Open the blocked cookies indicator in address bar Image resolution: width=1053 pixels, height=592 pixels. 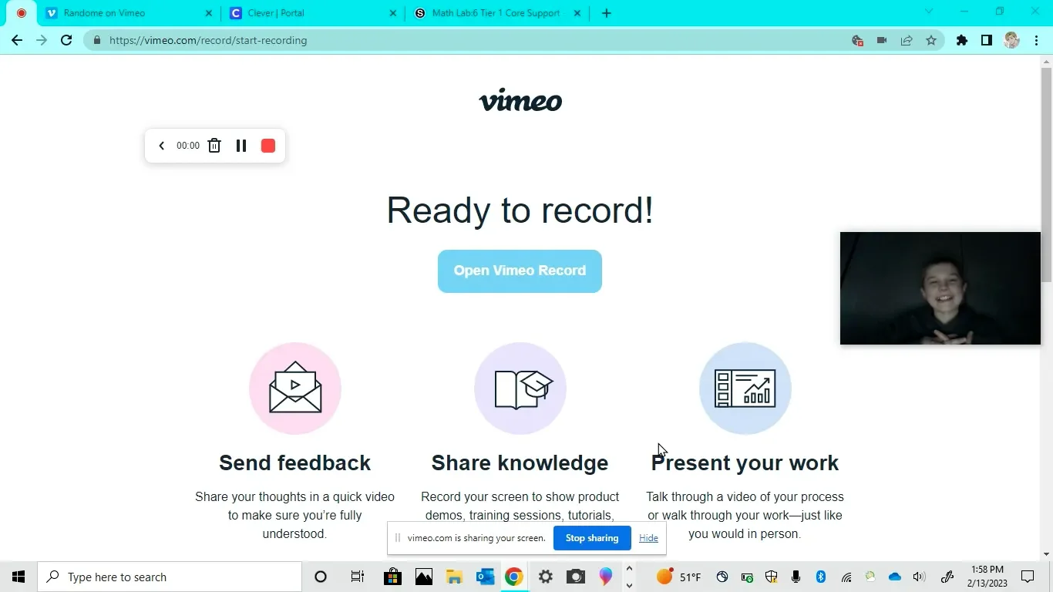pos(857,40)
